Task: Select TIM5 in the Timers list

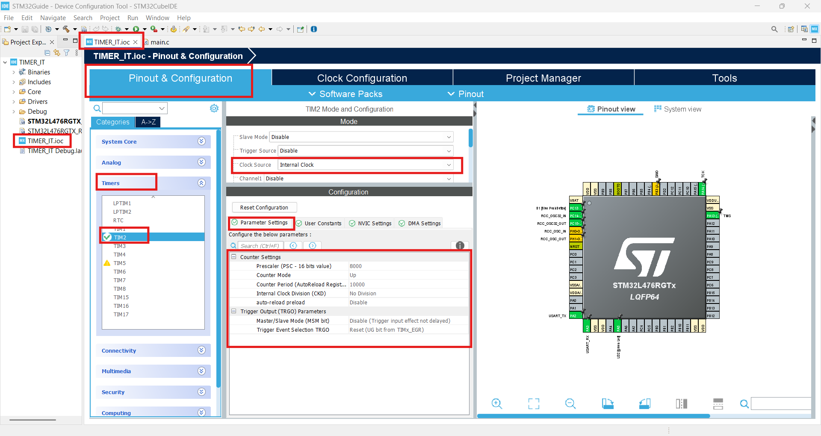Action: (x=120, y=263)
